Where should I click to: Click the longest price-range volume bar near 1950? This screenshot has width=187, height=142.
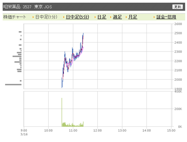13,85
